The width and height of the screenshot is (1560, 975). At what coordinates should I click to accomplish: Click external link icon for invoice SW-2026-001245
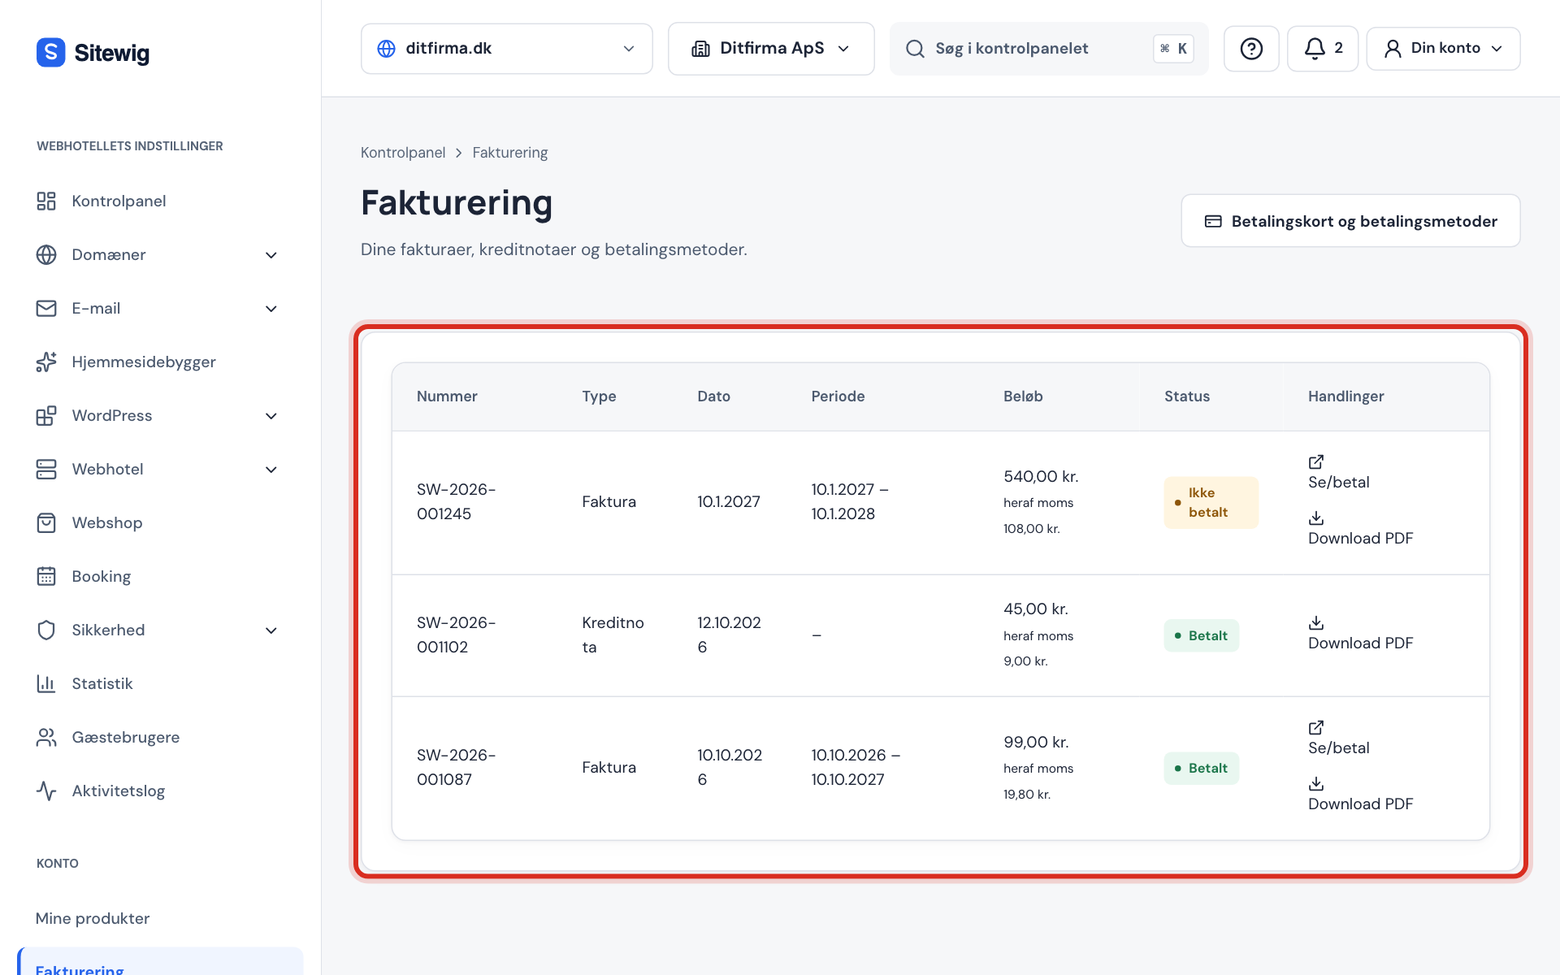pyautogui.click(x=1316, y=462)
